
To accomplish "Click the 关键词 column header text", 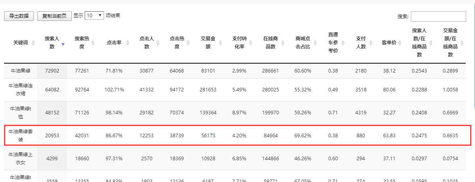I will [x=21, y=43].
